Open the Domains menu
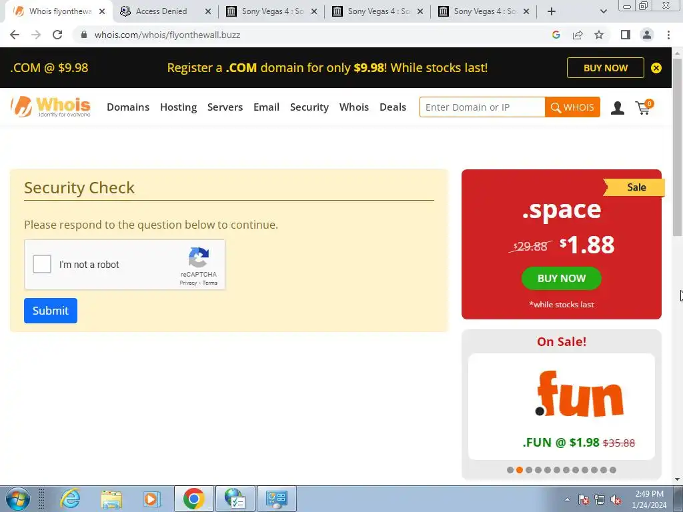 [128, 107]
